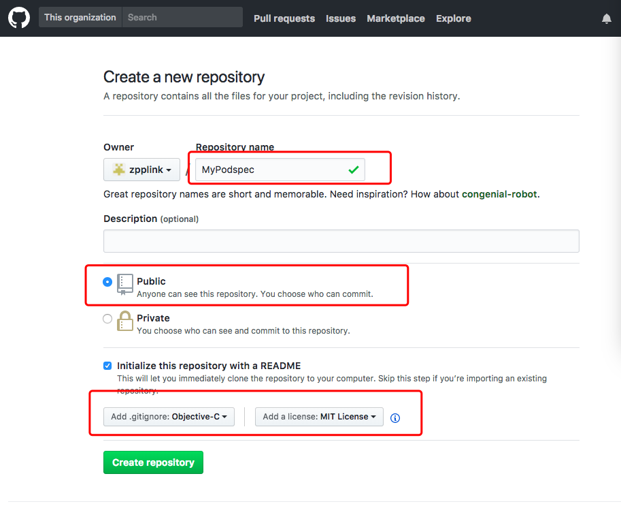
Task: Go to Pull requests in navigation
Action: coord(284,18)
